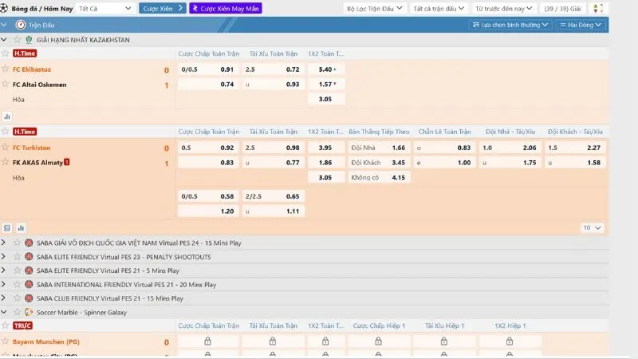
Task: Click the 5.40 odds for FC Ekibastuz
Action: pyautogui.click(x=326, y=69)
